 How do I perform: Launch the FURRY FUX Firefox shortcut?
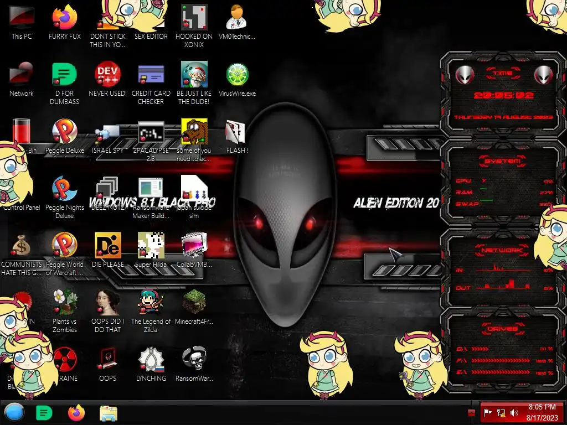click(x=64, y=22)
